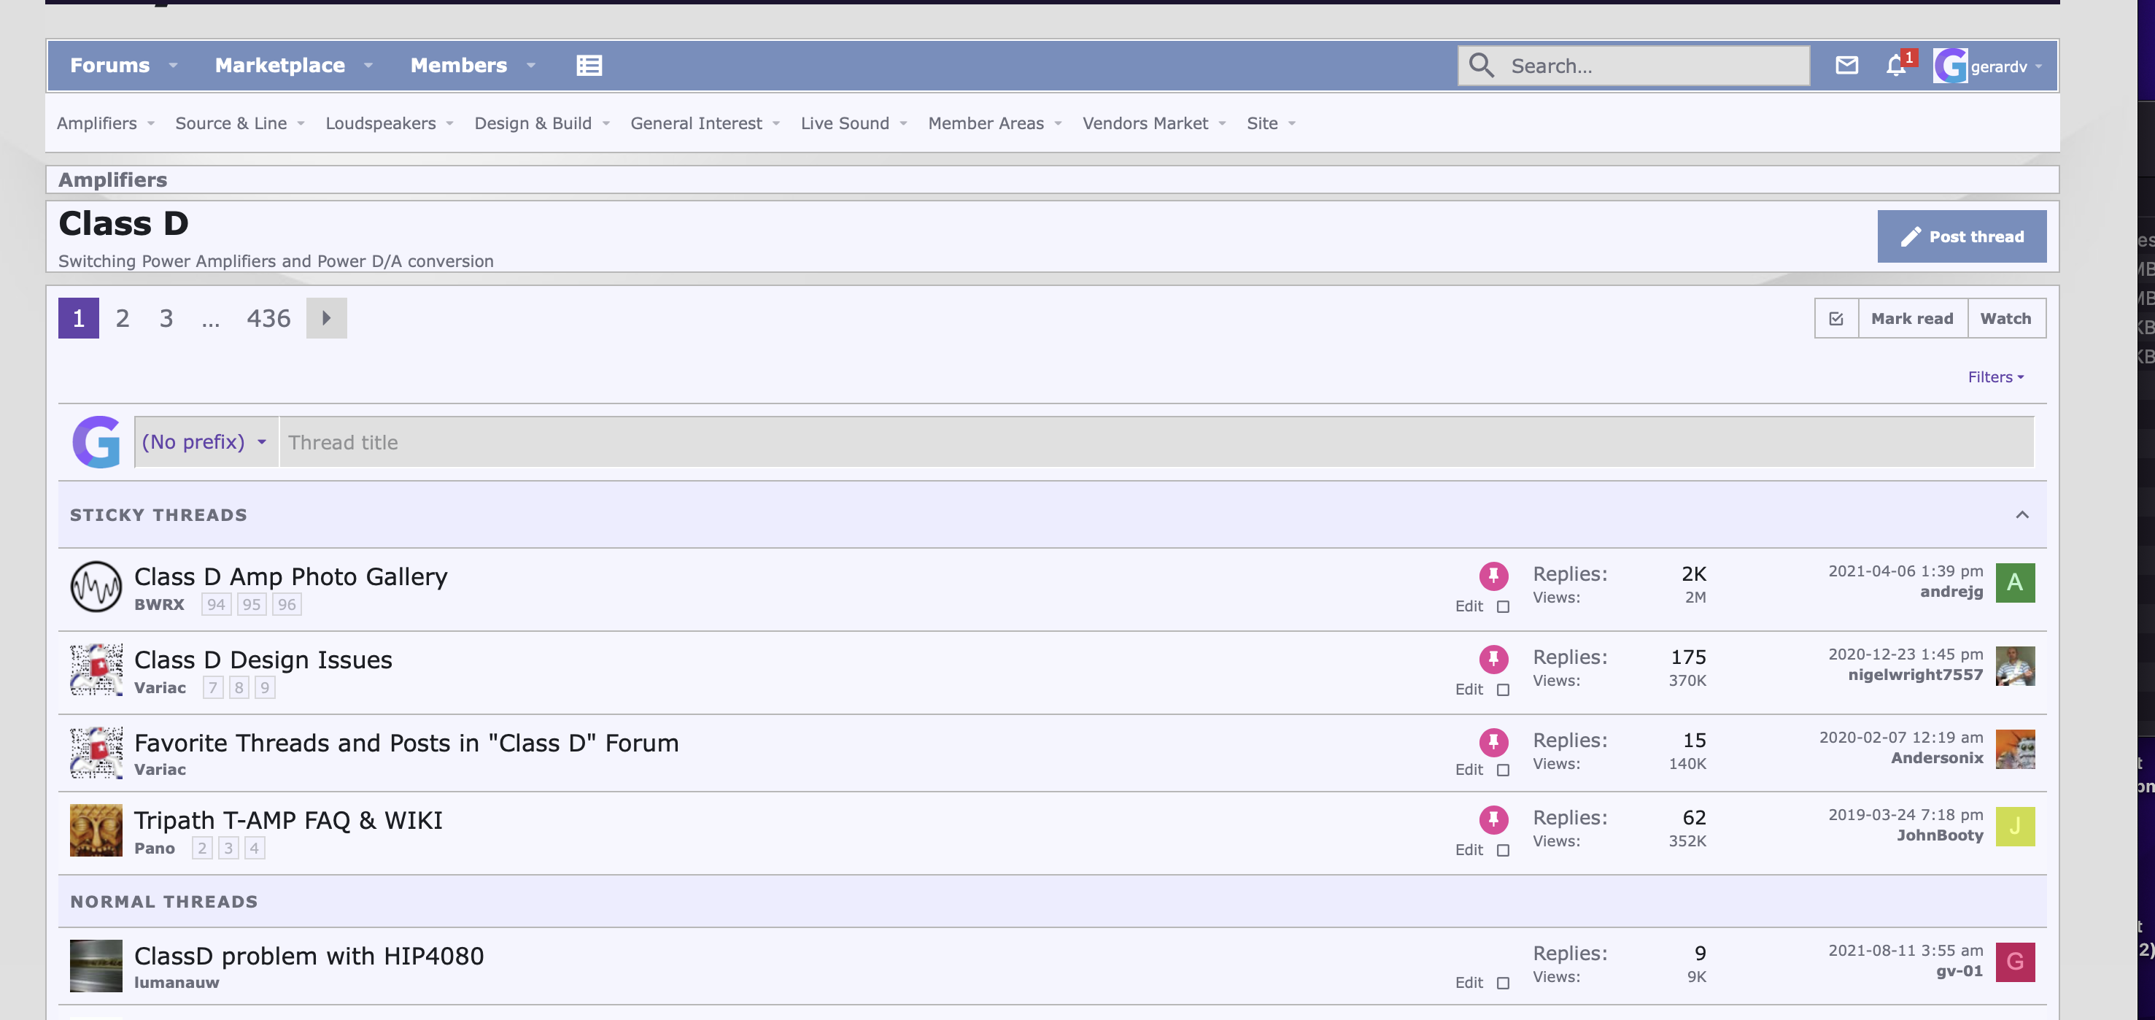
Task: Open the Marketplace tab
Action: click(279, 65)
